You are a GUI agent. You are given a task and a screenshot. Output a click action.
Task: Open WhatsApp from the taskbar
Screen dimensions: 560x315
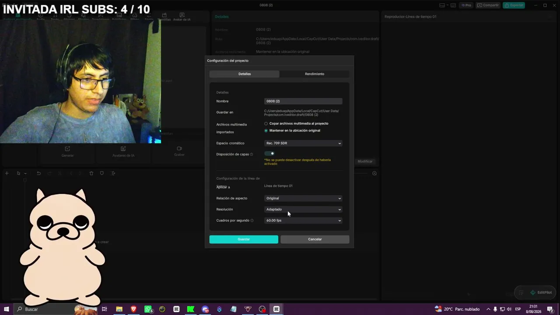coord(148,309)
